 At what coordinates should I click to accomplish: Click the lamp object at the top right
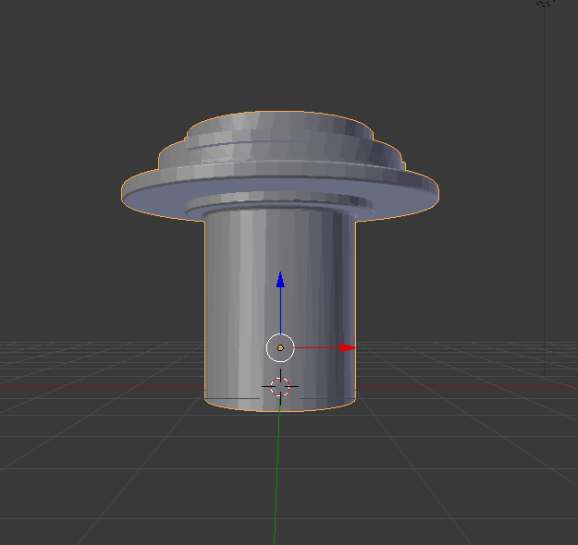coord(546,3)
